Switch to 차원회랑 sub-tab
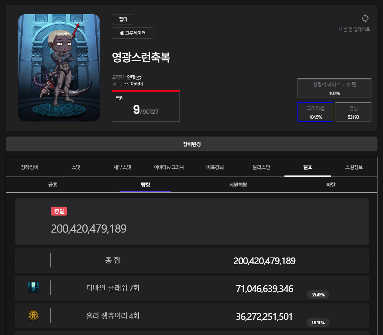383x335 pixels. tap(238, 184)
